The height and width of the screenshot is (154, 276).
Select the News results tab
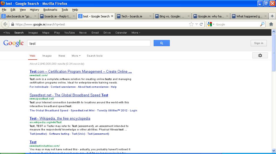pos(62,56)
